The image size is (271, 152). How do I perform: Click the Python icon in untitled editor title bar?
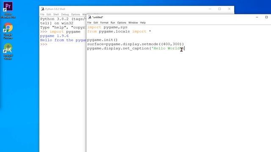tap(89, 17)
